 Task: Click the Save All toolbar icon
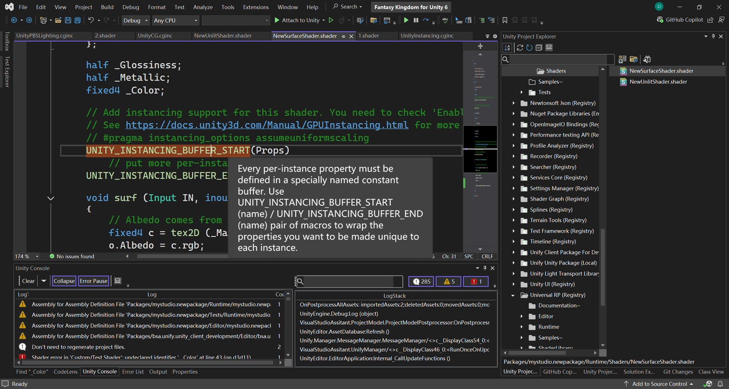tap(77, 20)
